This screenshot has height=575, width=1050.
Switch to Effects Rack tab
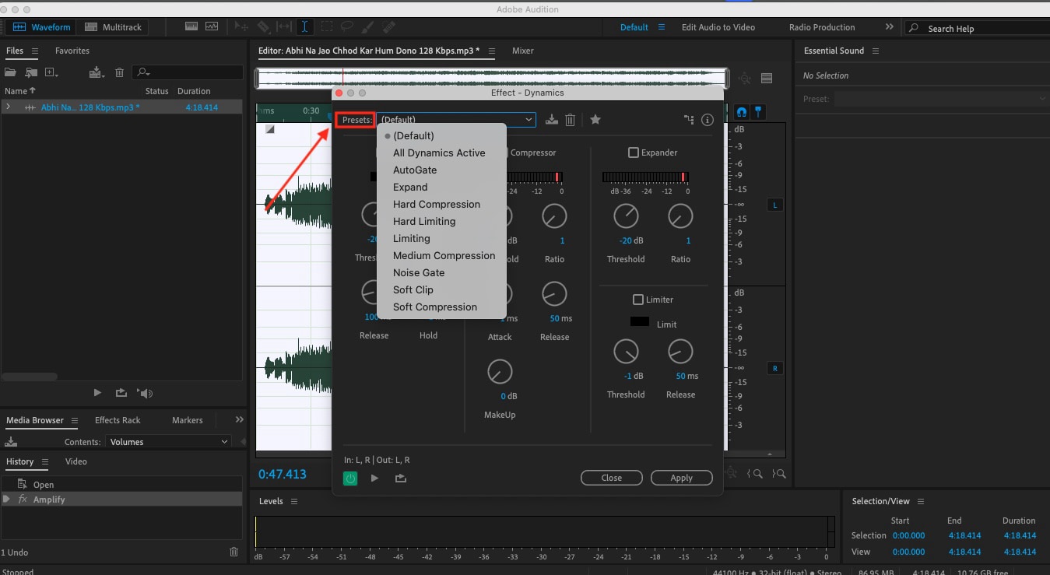[118, 420]
